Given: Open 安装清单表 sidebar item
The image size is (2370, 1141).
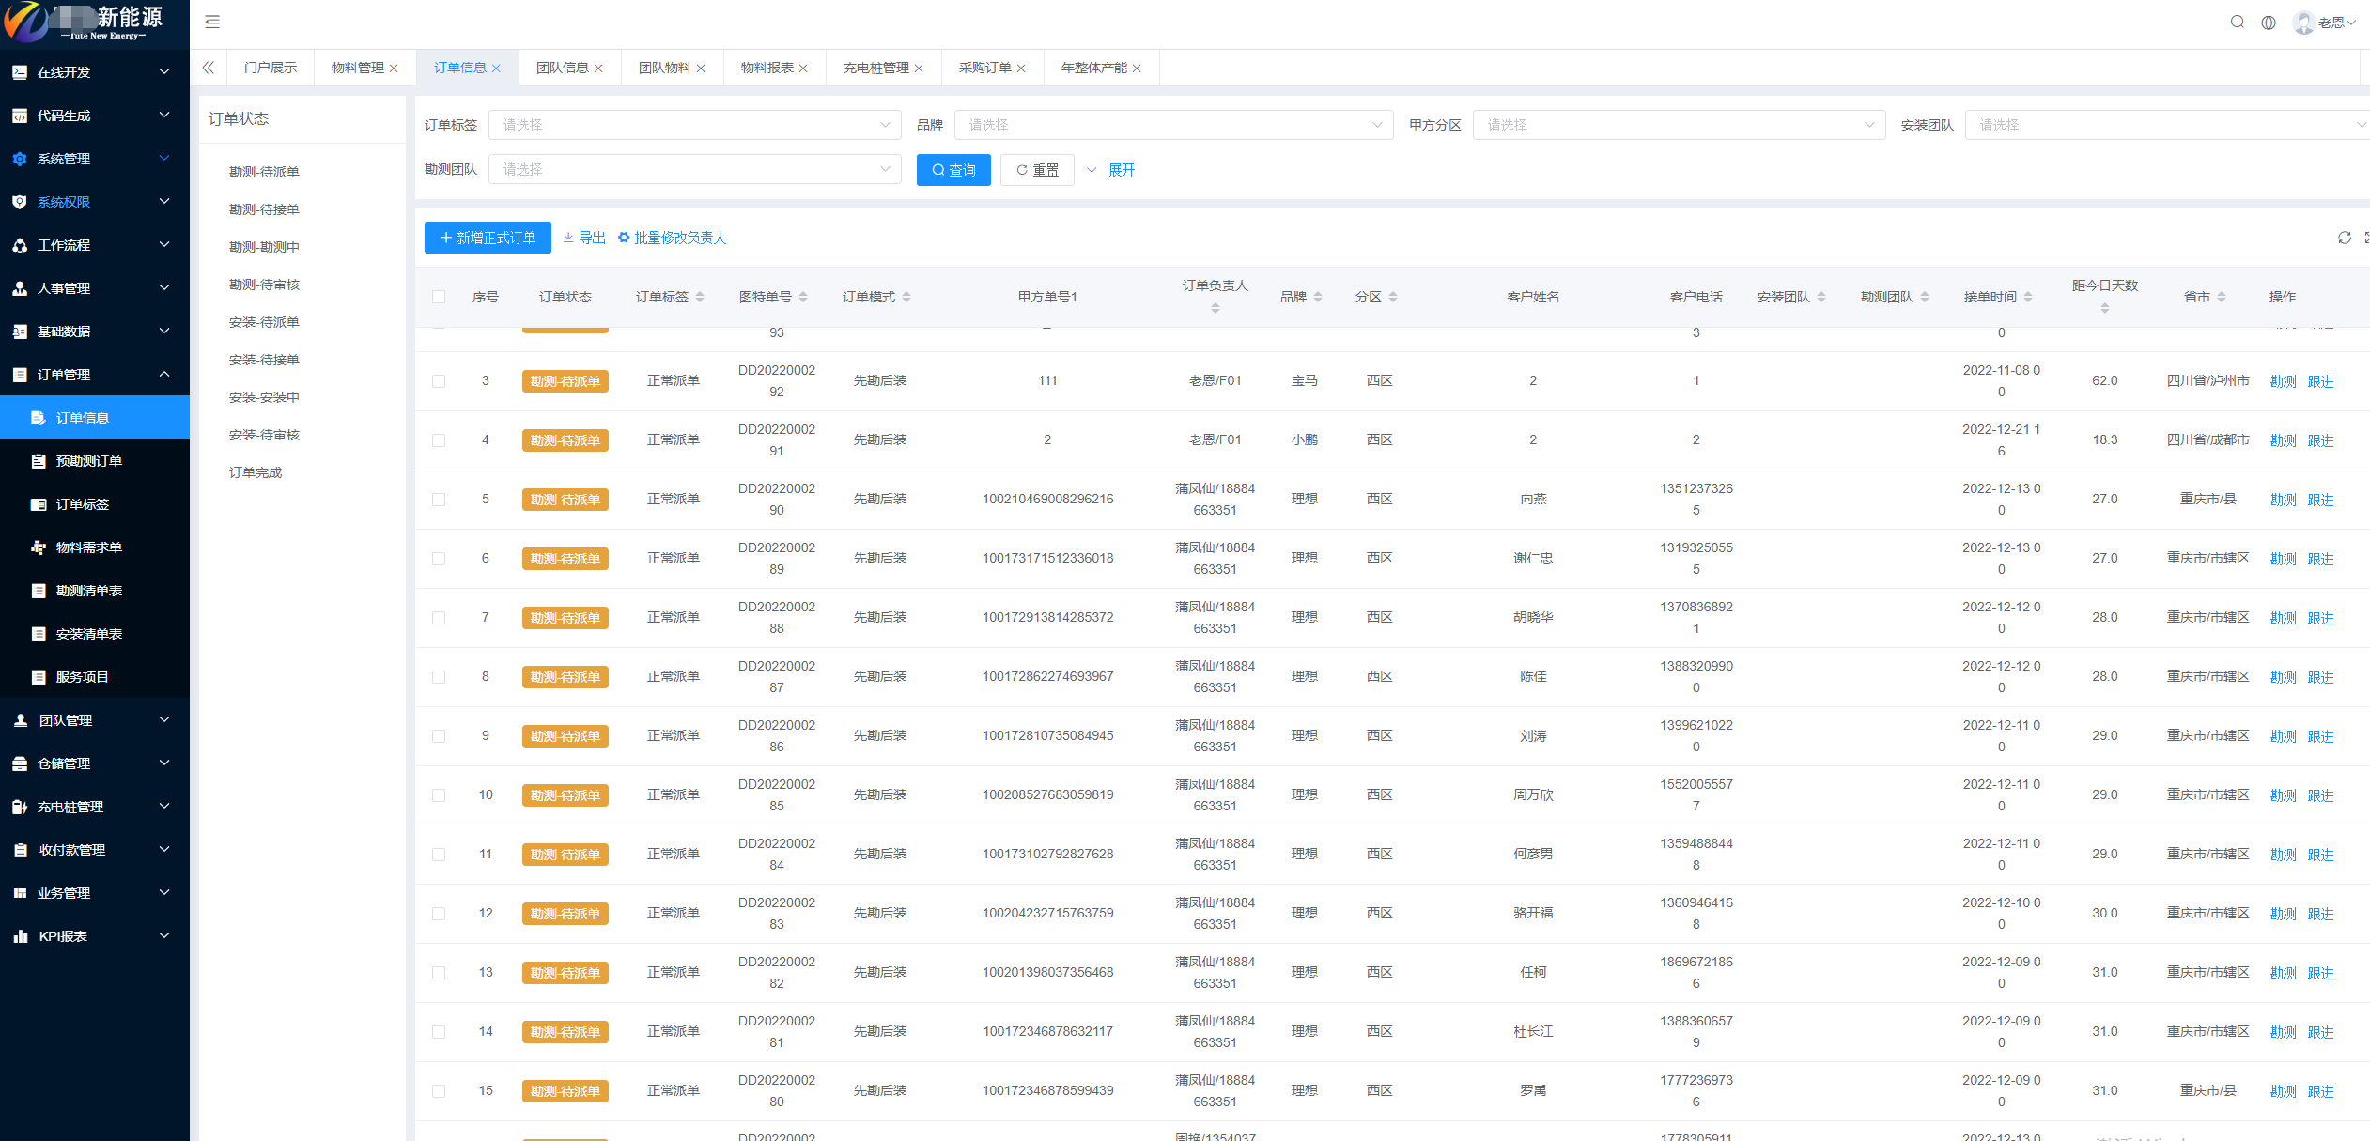Looking at the screenshot, I should coord(95,634).
